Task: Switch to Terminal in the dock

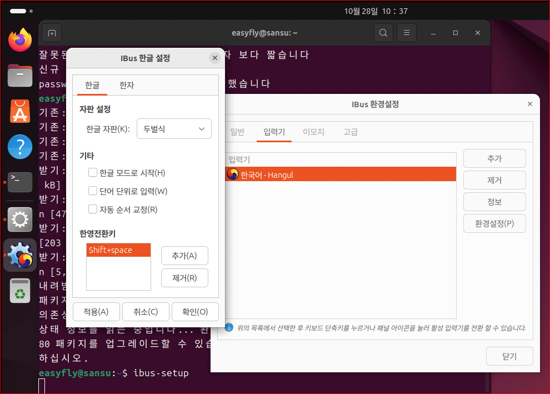Action: tap(20, 182)
